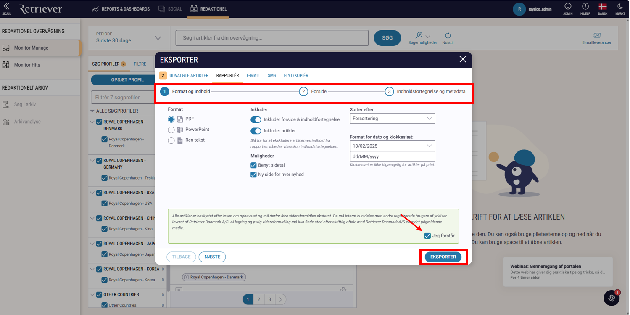Click the Opsæt profil button
The width and height of the screenshot is (630, 315).
(x=127, y=80)
